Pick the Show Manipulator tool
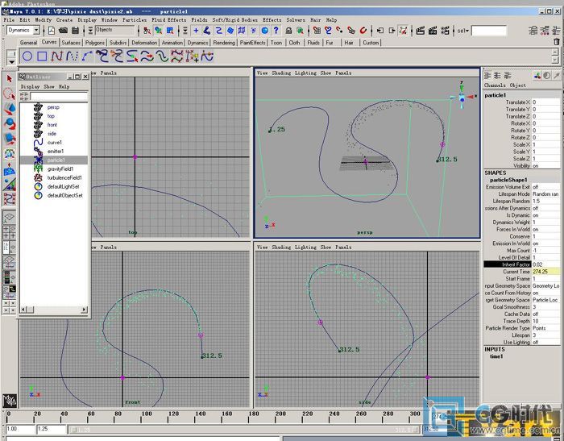The width and height of the screenshot is (564, 441). point(10,184)
